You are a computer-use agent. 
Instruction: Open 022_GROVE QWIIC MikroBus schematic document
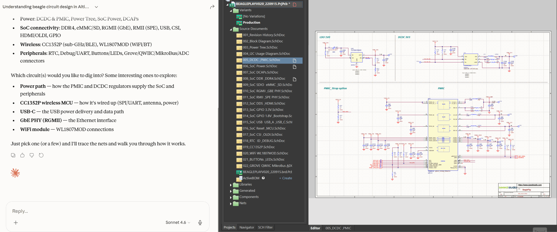268,166
